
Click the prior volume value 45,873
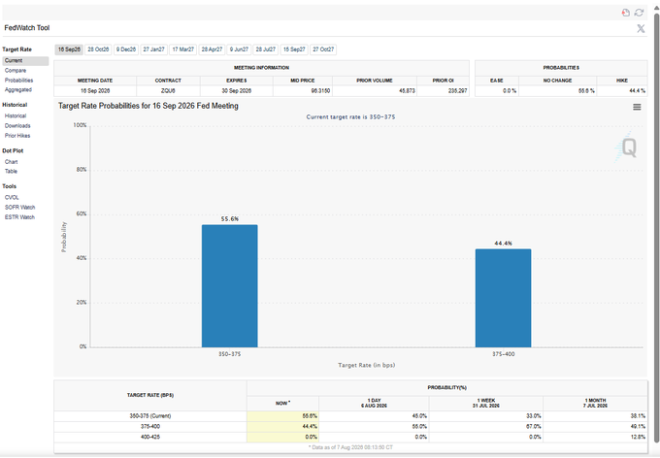375,91
